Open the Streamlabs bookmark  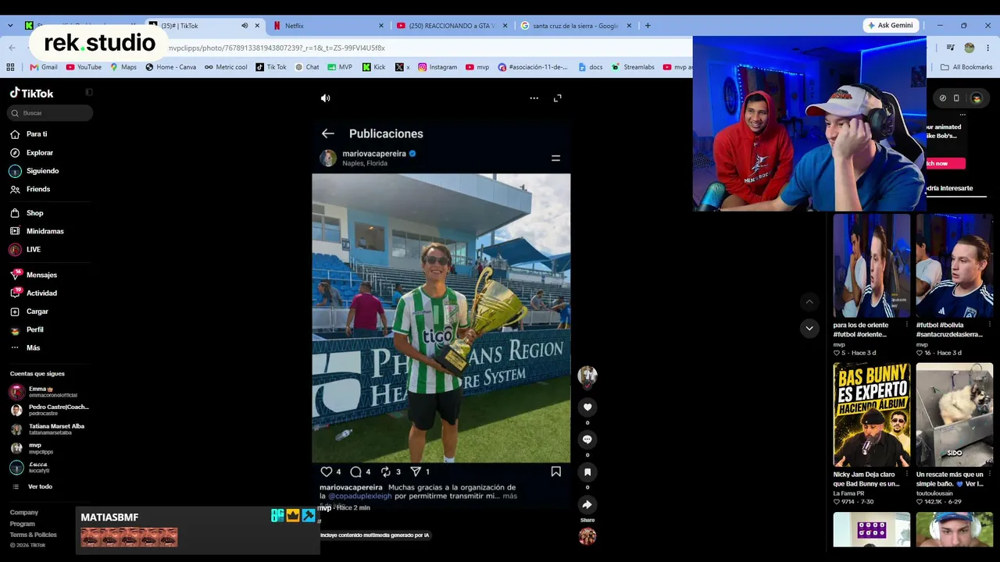[633, 67]
